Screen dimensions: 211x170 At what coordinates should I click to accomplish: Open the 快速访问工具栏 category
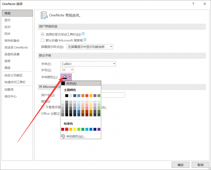(17, 82)
